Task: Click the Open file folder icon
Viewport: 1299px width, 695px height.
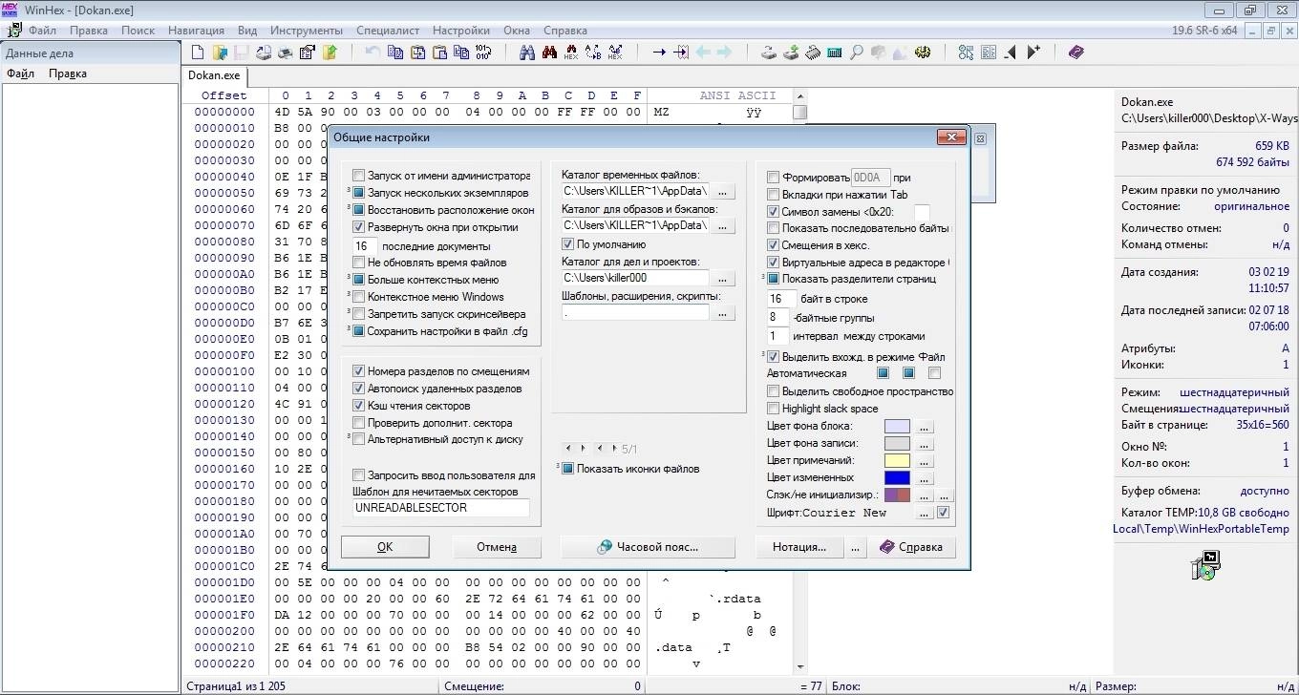Action: pyautogui.click(x=220, y=53)
